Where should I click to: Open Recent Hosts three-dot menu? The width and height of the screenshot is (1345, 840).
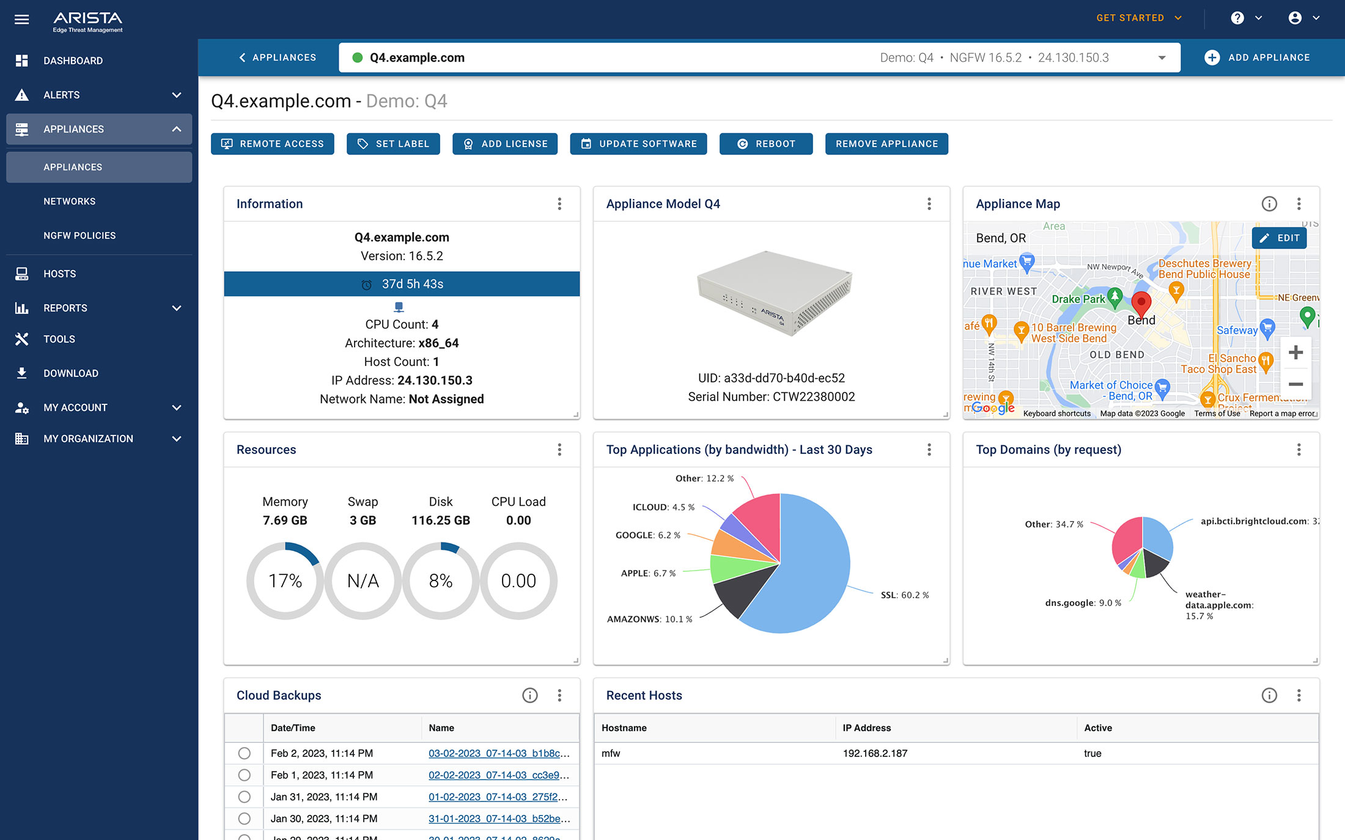tap(1299, 695)
